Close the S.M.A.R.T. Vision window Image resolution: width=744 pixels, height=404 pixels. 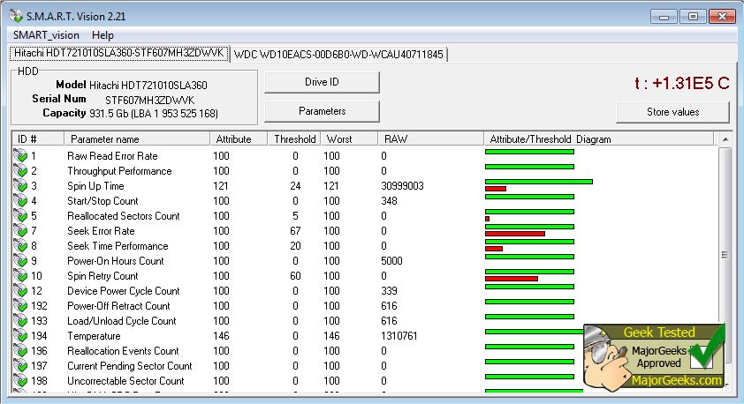click(722, 17)
